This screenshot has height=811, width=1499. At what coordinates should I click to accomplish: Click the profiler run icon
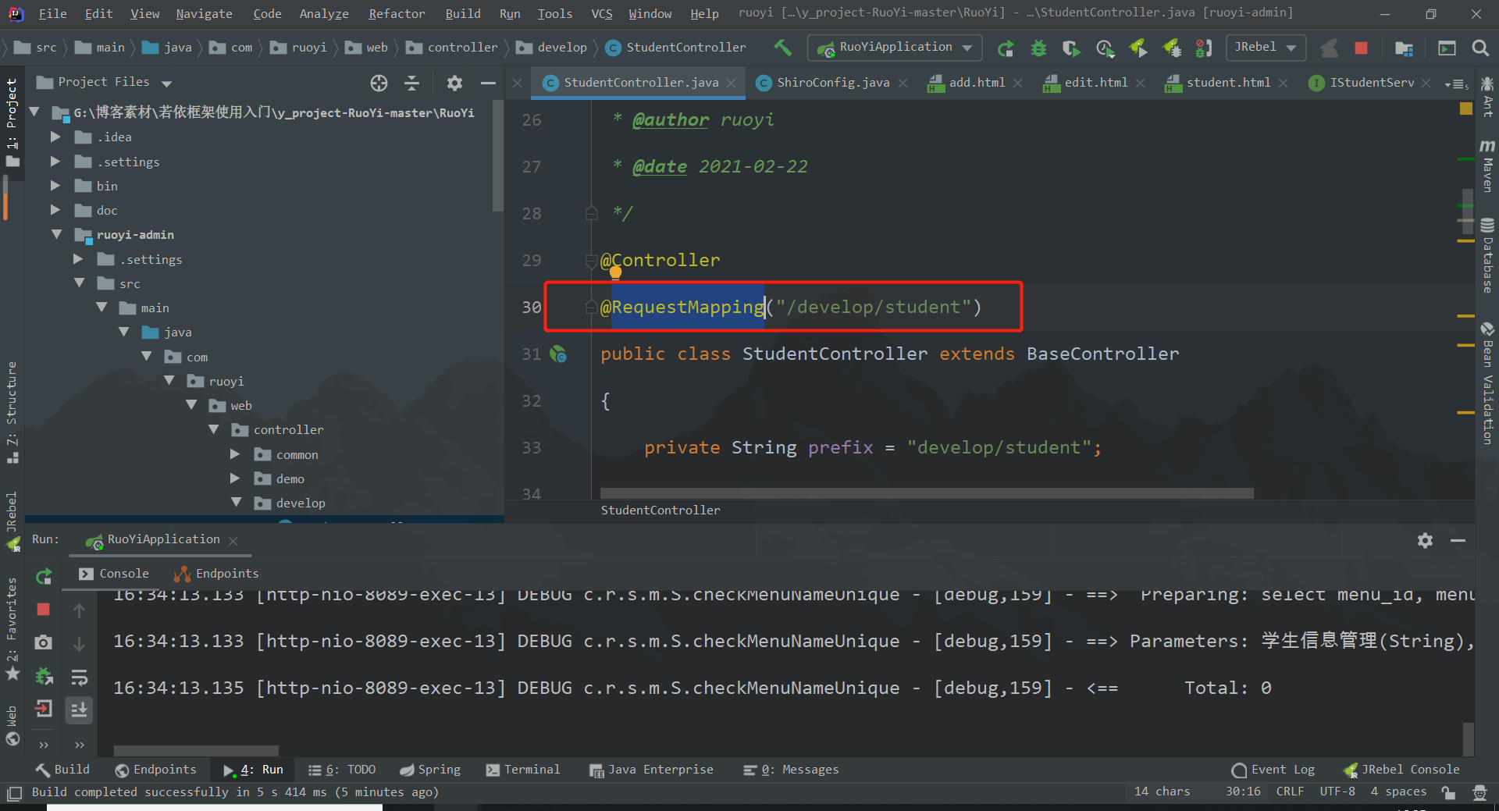point(1105,48)
